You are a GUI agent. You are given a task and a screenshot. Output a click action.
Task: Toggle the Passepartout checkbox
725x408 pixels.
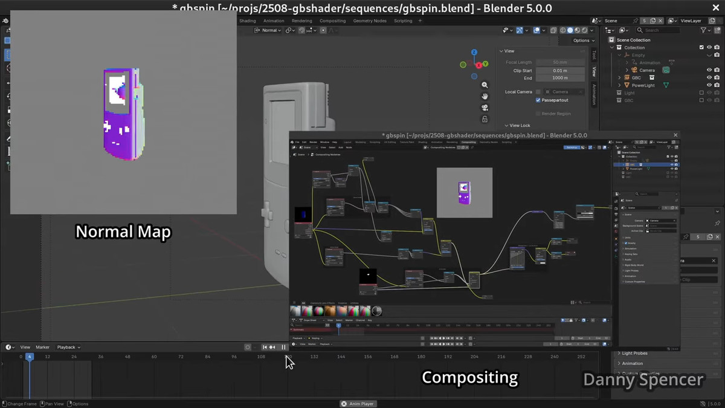point(538,100)
